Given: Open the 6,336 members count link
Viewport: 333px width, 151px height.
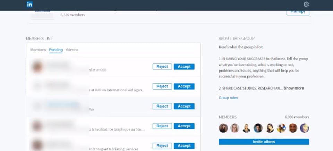Looking at the screenshot, I should [x=297, y=117].
